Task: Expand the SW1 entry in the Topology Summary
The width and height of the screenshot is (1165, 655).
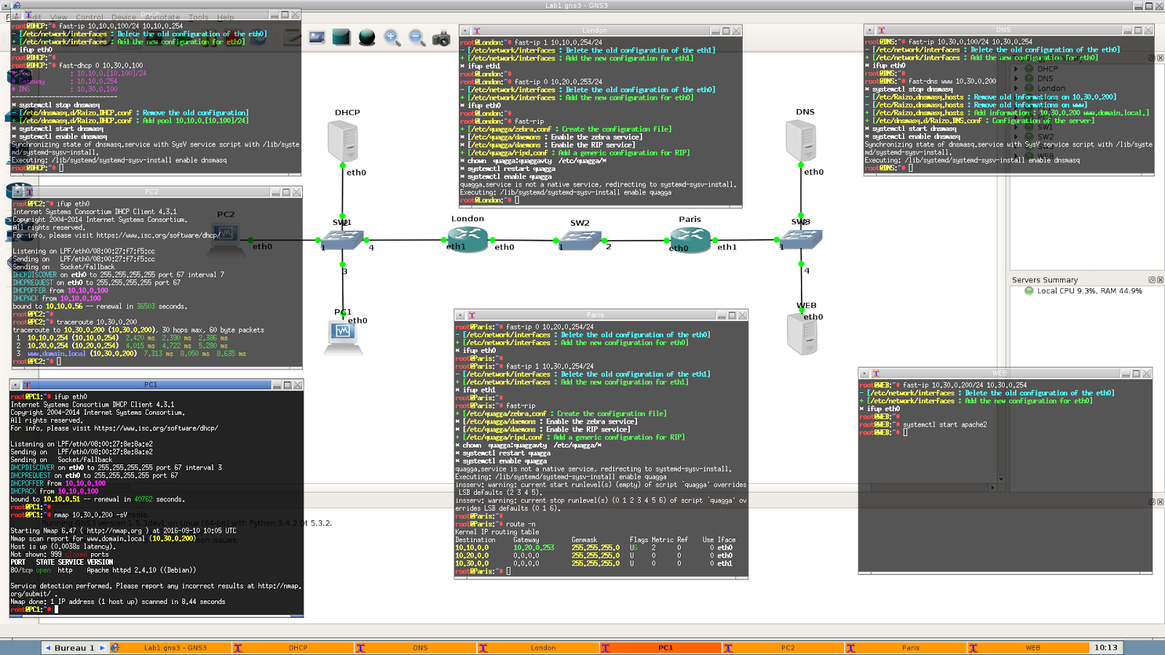Action: (1016, 127)
